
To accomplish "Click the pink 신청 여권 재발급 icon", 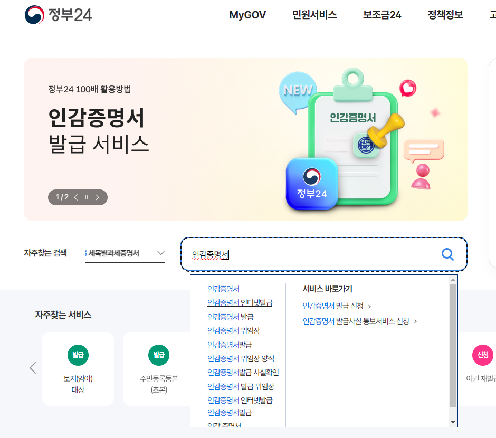I will click(482, 355).
